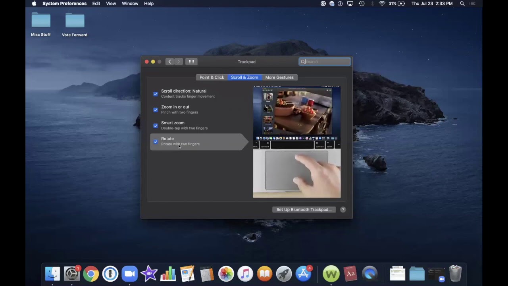
Task: Open Calculator from the dock
Action: 207,274
